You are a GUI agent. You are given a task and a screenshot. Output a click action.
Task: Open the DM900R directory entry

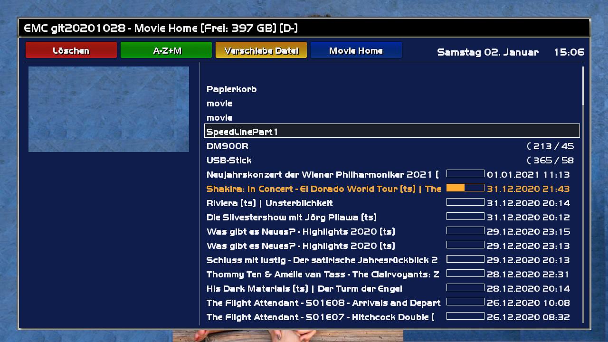[x=228, y=146]
